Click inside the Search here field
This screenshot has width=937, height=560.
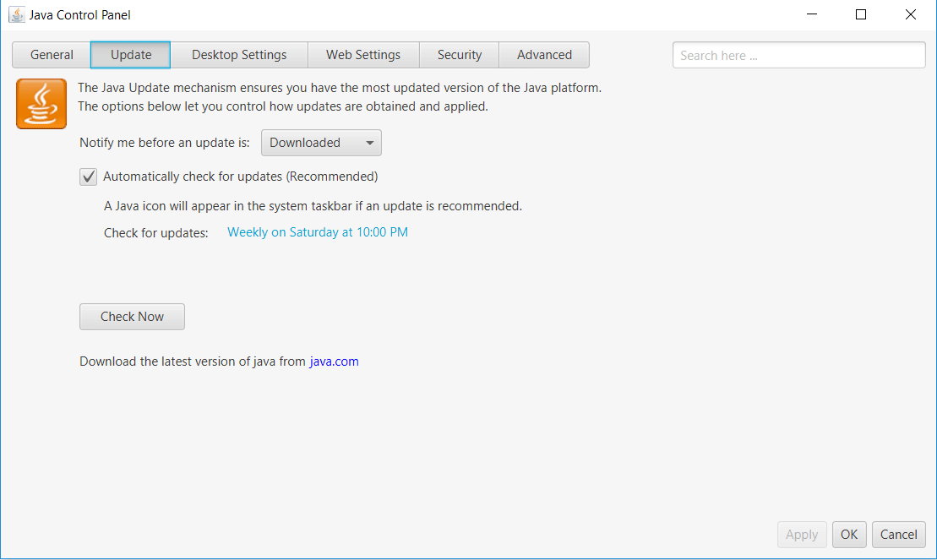click(798, 54)
